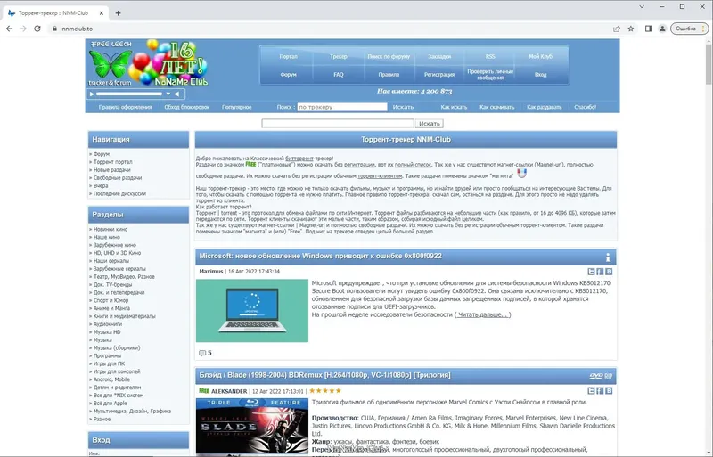The height and width of the screenshot is (457, 713).
Task: Open Популярное link
Action: (236, 107)
